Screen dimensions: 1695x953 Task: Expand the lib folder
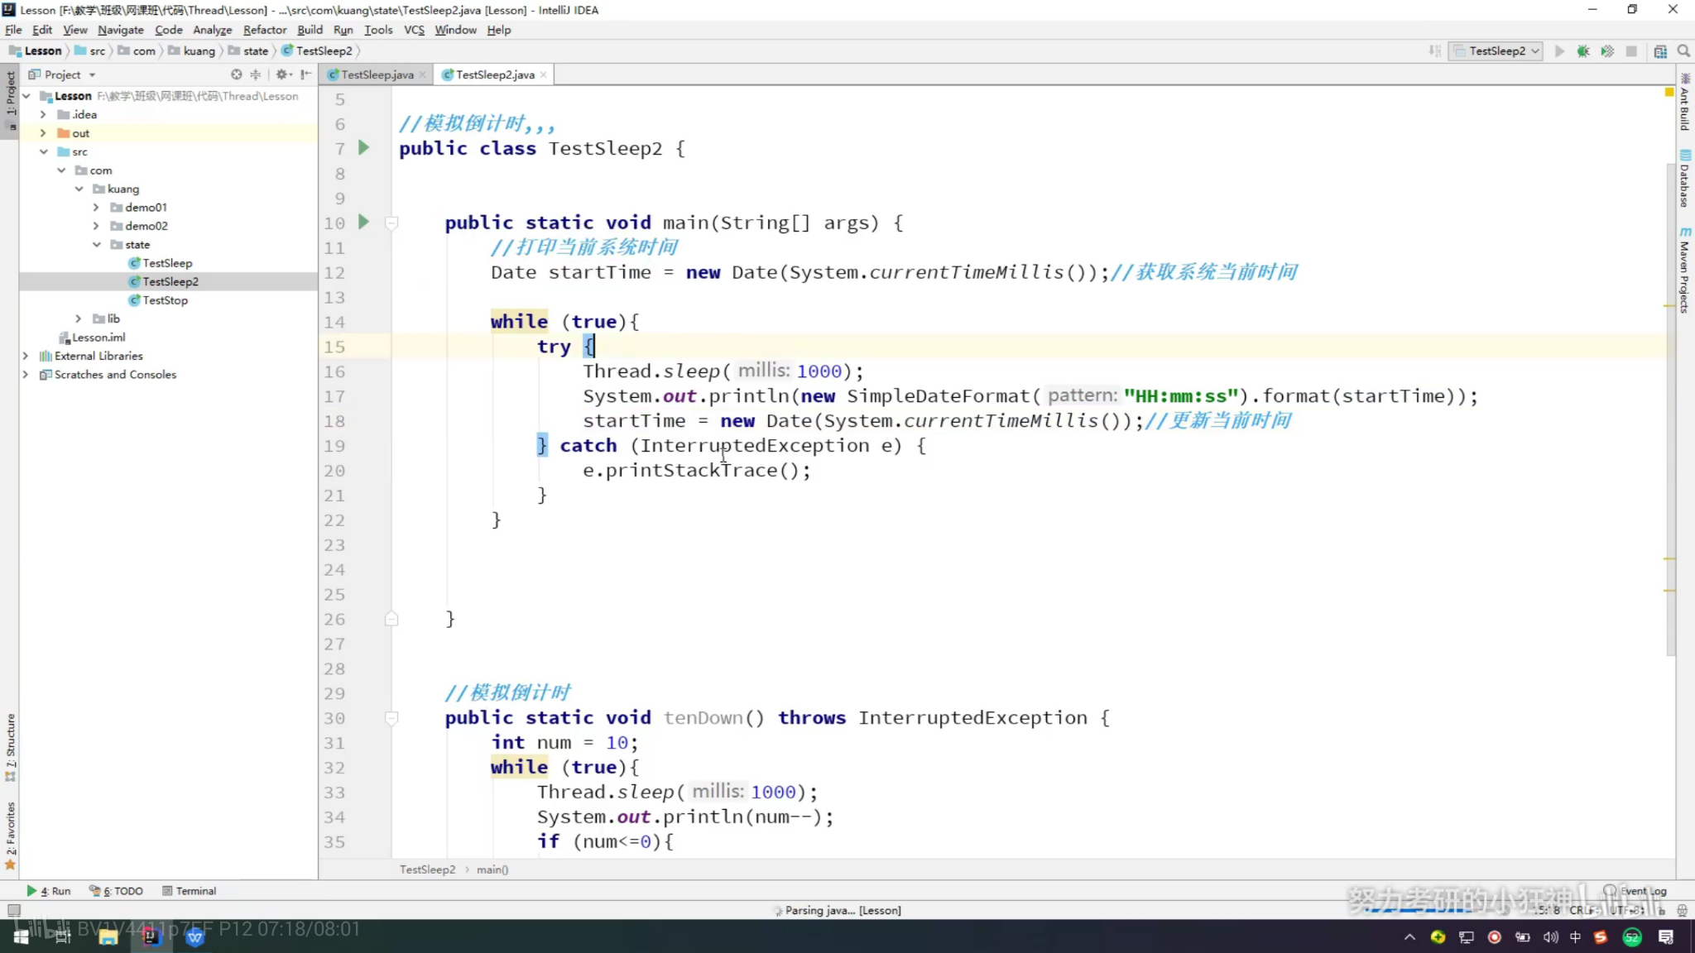click(x=79, y=318)
